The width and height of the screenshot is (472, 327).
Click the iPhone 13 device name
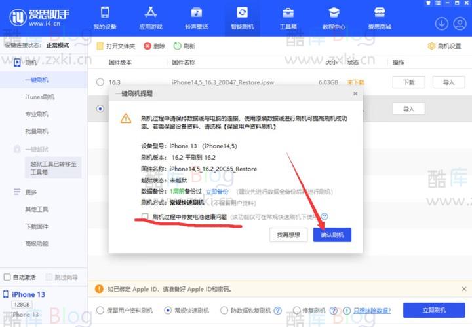click(28, 294)
